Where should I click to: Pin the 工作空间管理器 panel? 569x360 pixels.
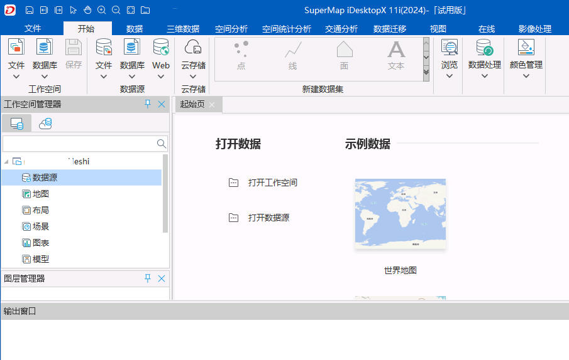pos(148,104)
